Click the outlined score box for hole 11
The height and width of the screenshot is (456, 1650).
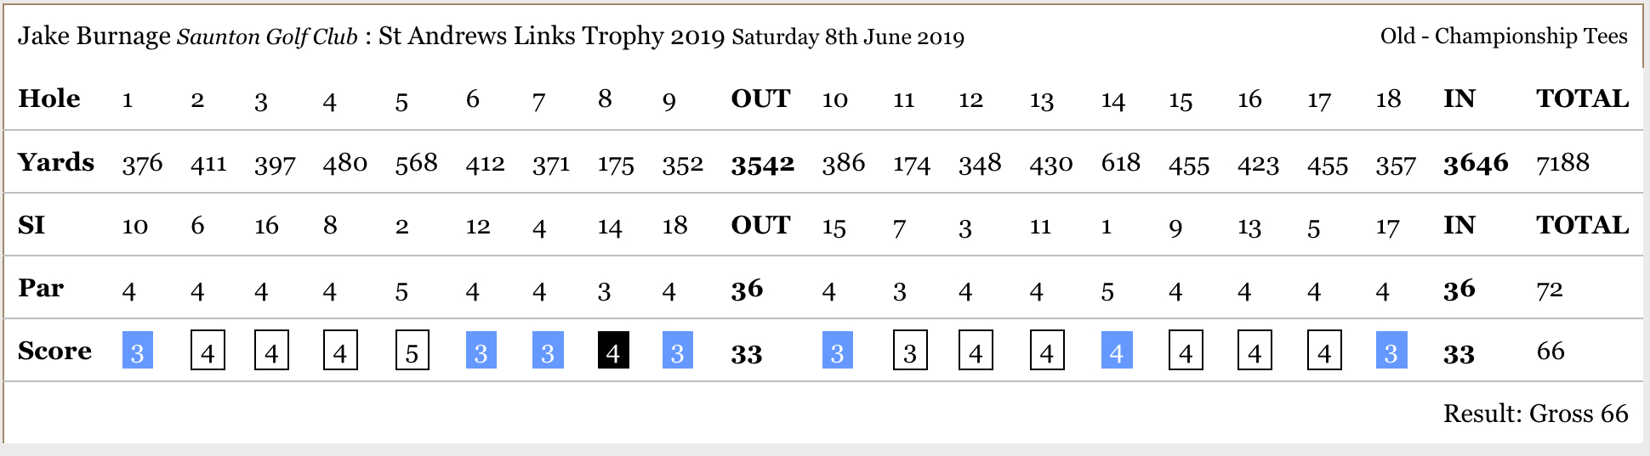pos(909,351)
